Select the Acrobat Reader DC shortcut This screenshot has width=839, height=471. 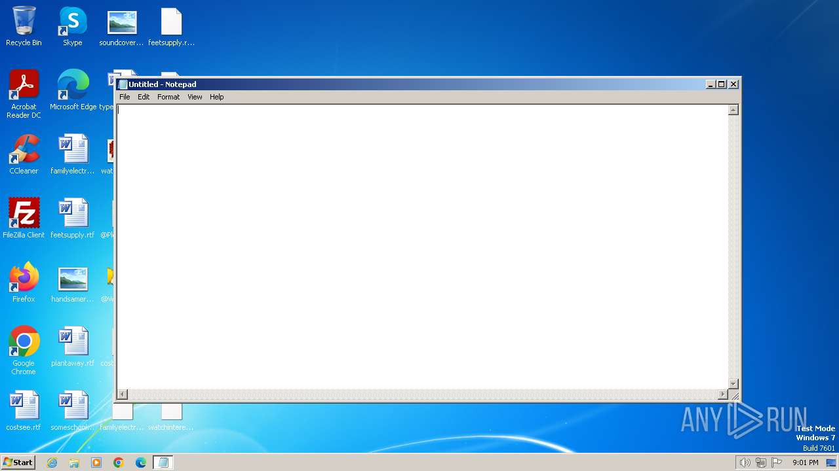pyautogui.click(x=24, y=94)
